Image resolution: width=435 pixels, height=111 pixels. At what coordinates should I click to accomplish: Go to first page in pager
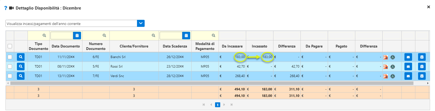[204, 105]
